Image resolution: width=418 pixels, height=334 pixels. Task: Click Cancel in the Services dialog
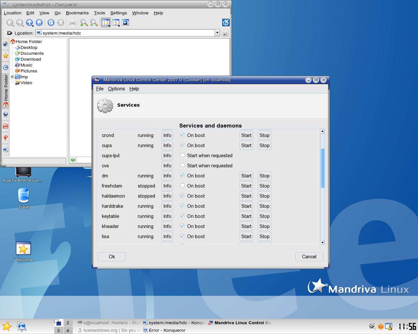point(309,257)
